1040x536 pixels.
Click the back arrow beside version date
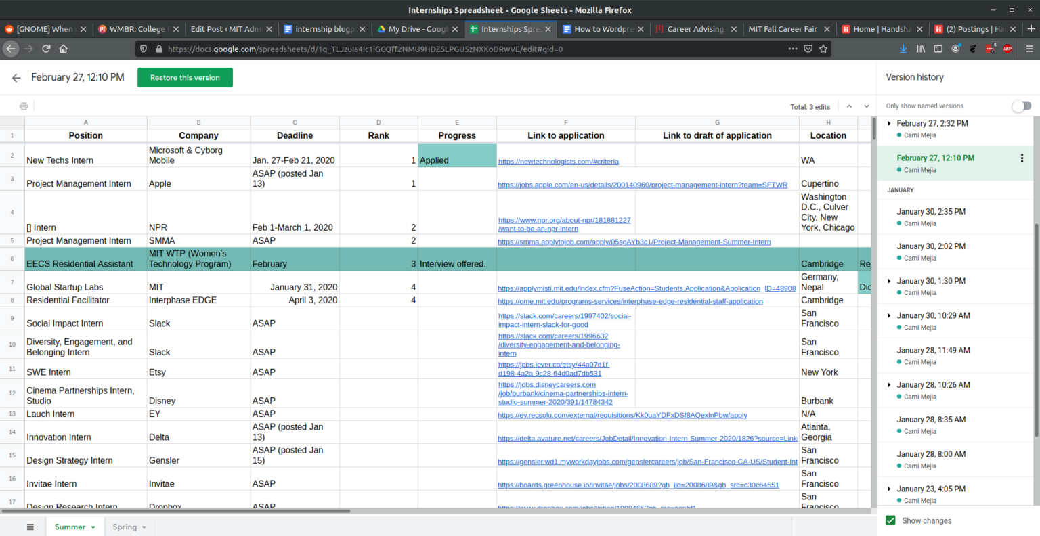pos(16,78)
